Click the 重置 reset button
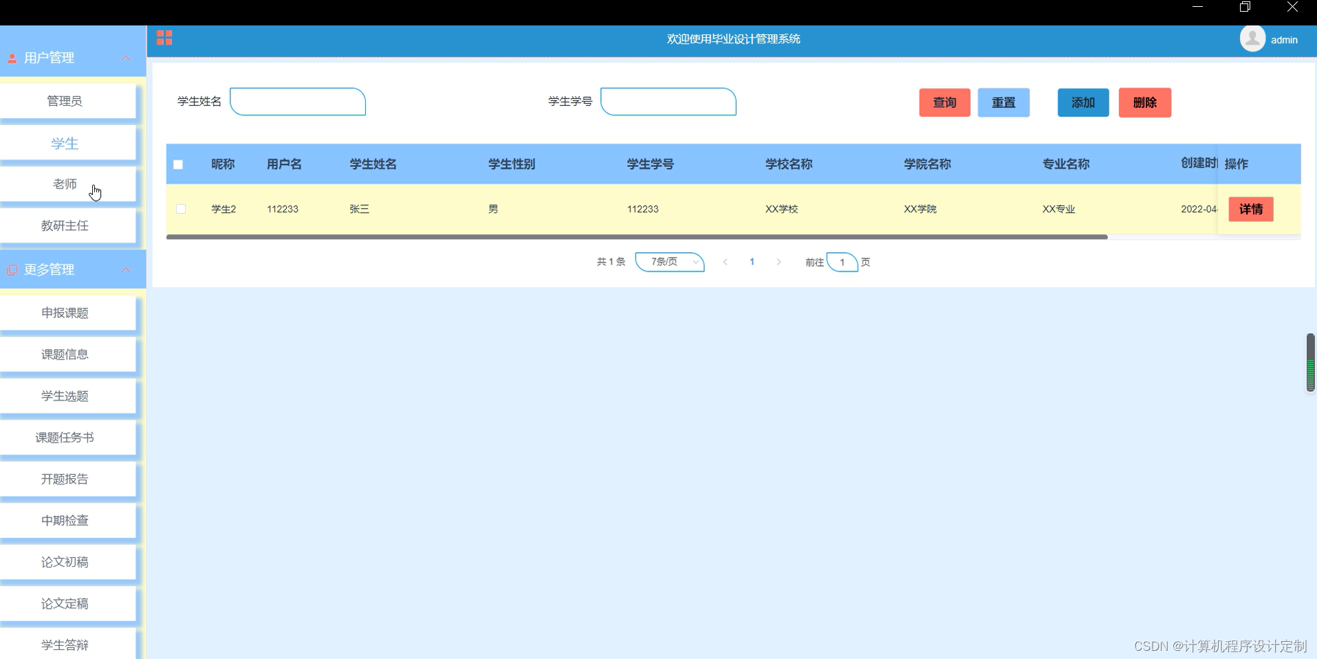 click(1003, 102)
